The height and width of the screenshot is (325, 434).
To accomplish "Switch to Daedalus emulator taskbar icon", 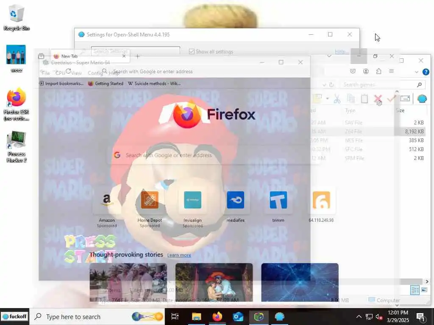I will click(x=259, y=317).
